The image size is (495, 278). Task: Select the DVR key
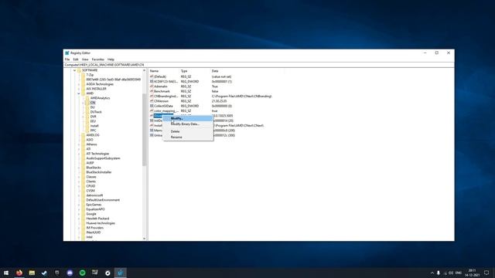pos(93,117)
